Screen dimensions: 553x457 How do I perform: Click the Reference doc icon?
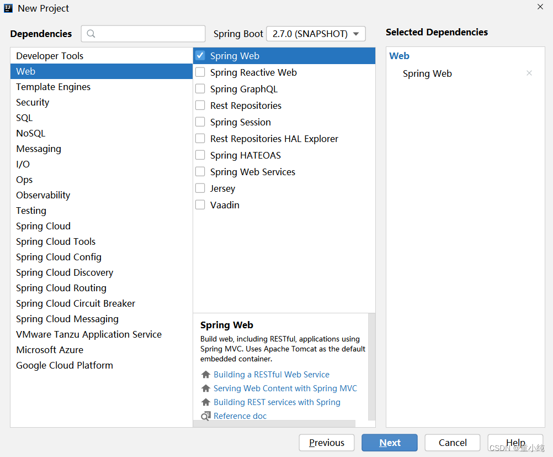pyautogui.click(x=206, y=416)
